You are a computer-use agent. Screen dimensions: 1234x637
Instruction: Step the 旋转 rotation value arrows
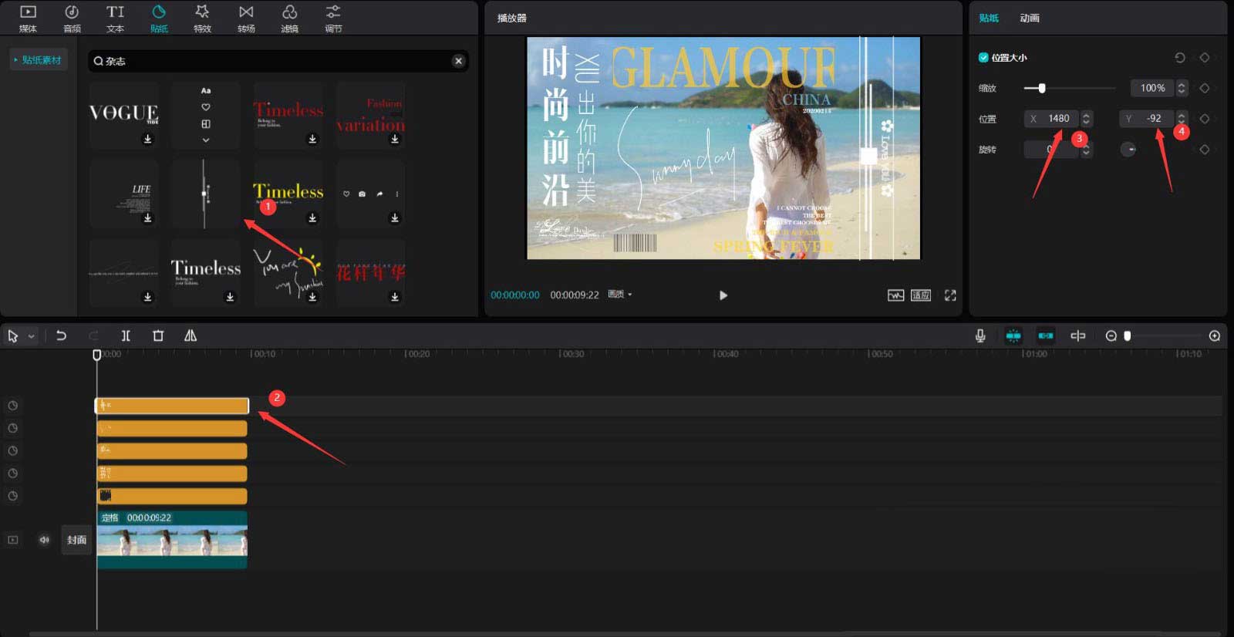coord(1087,150)
